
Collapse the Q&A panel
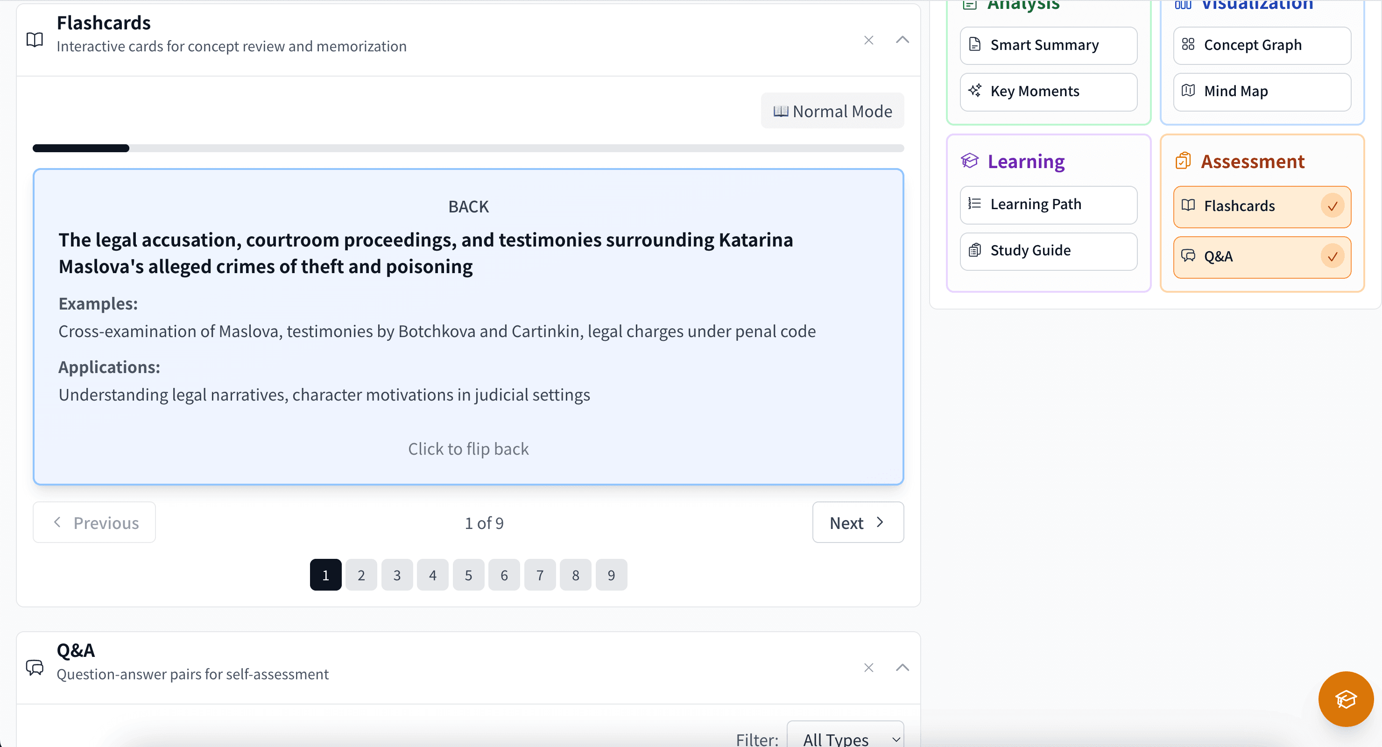tap(902, 667)
